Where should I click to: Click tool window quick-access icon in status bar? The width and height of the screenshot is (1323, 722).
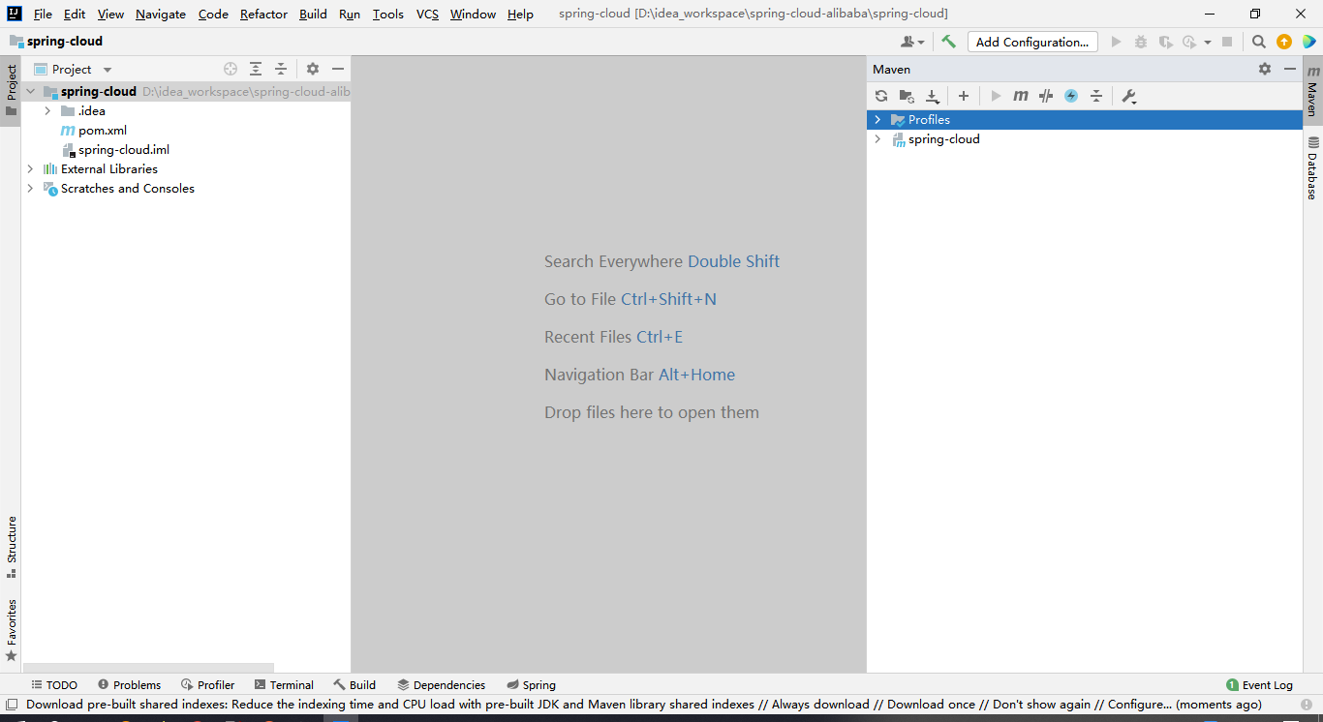pos(12,705)
